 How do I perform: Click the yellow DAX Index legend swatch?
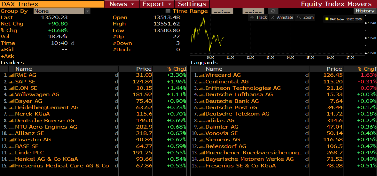click(x=327, y=19)
